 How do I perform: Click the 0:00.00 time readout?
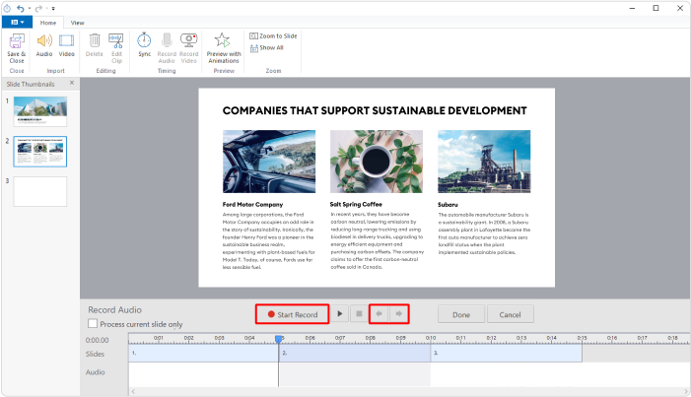pyautogui.click(x=97, y=340)
